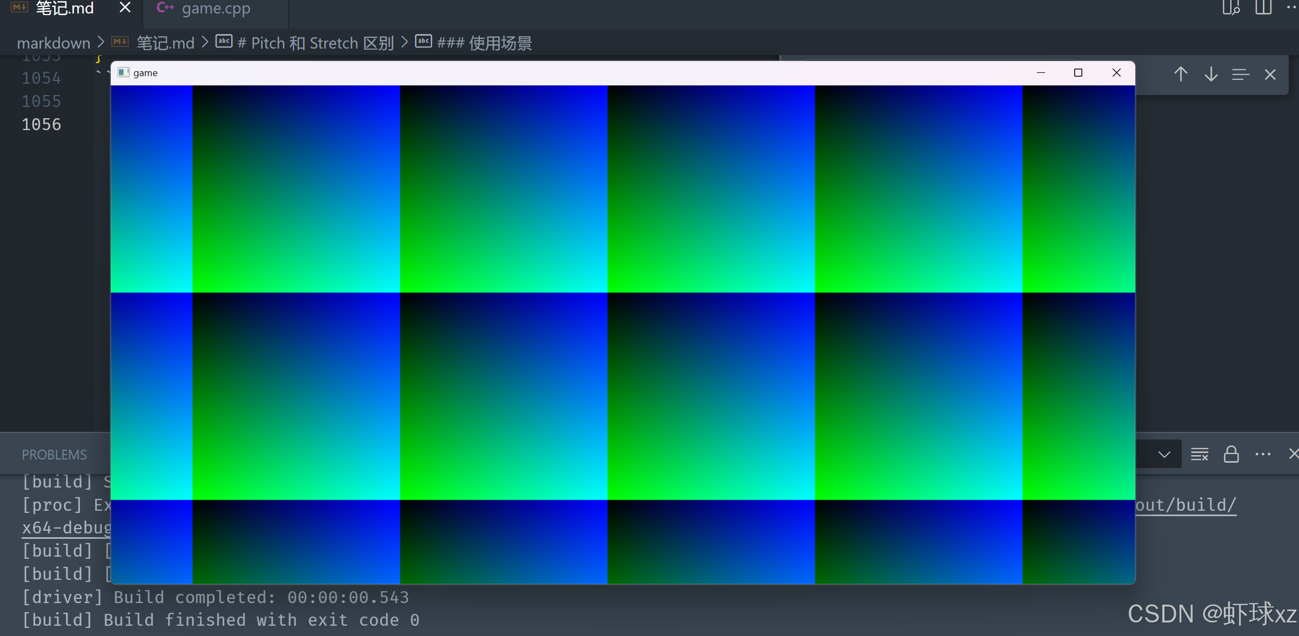Screen dimensions: 1299x636
Task: Open the out/build/ path link in output
Action: [x=1186, y=505]
